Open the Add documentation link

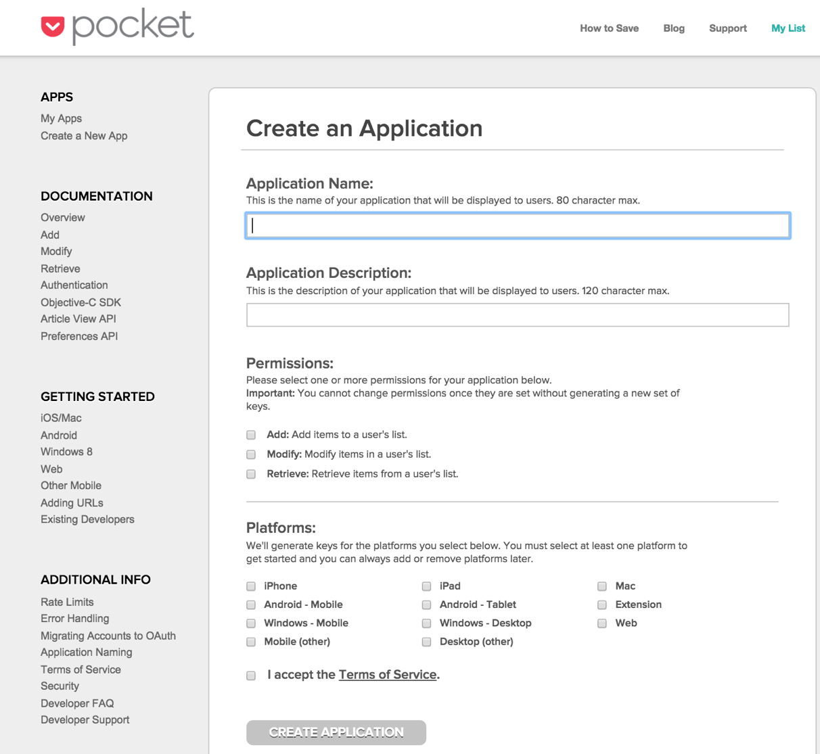(x=50, y=235)
